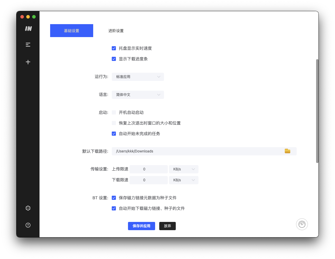
Task: Toggle 自动开始下载磁力链接、种子的文件 checkbox
Action: 114,208
